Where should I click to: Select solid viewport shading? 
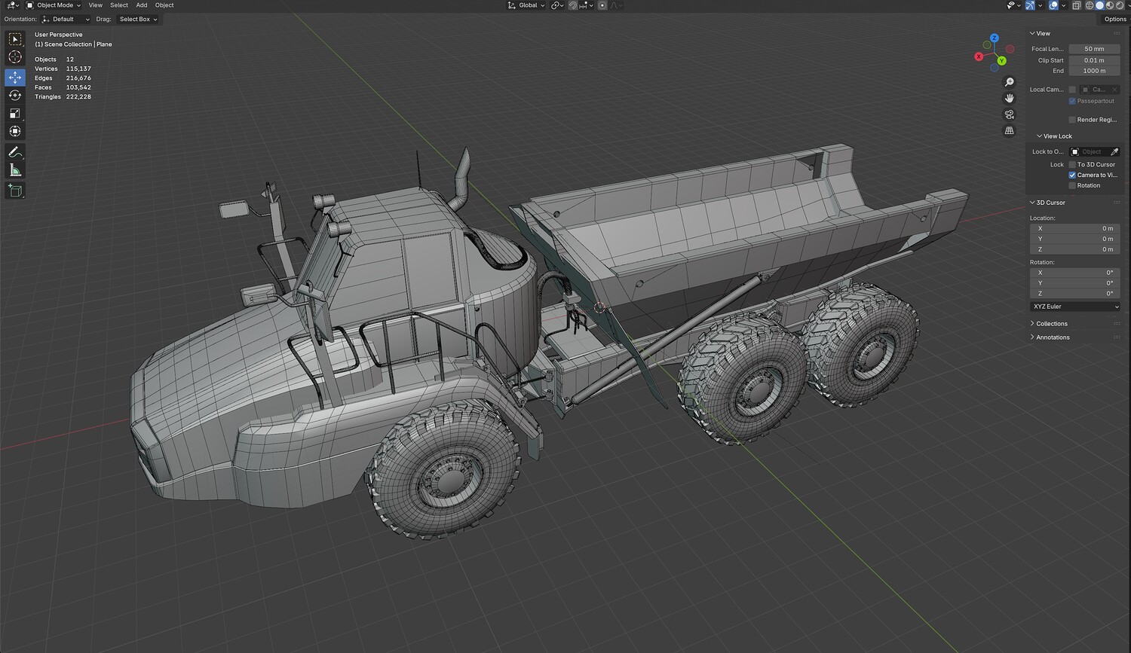(x=1100, y=5)
